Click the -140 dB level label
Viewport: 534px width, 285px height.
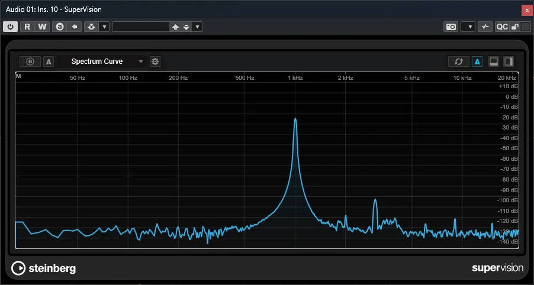508,242
